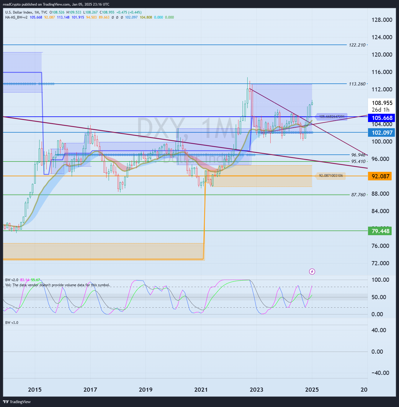Click the 96.946 horizontal line label
This screenshot has width=399, height=407.
358,155
